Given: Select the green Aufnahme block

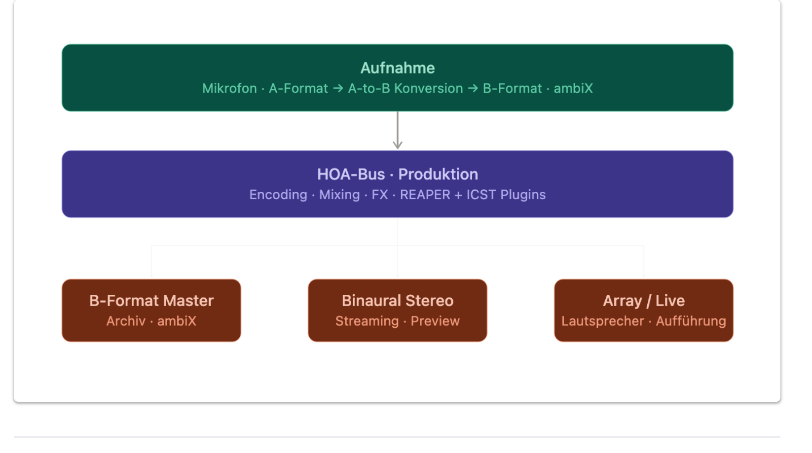Looking at the screenshot, I should 397,78.
